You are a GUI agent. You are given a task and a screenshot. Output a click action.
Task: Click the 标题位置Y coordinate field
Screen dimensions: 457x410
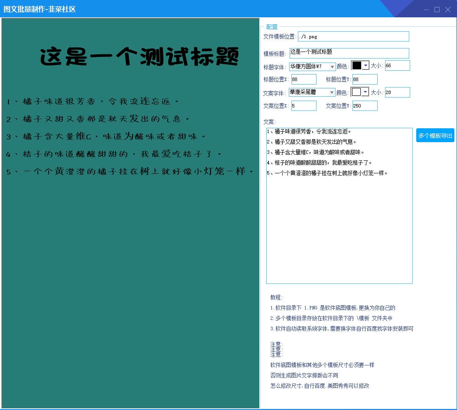pos(364,80)
